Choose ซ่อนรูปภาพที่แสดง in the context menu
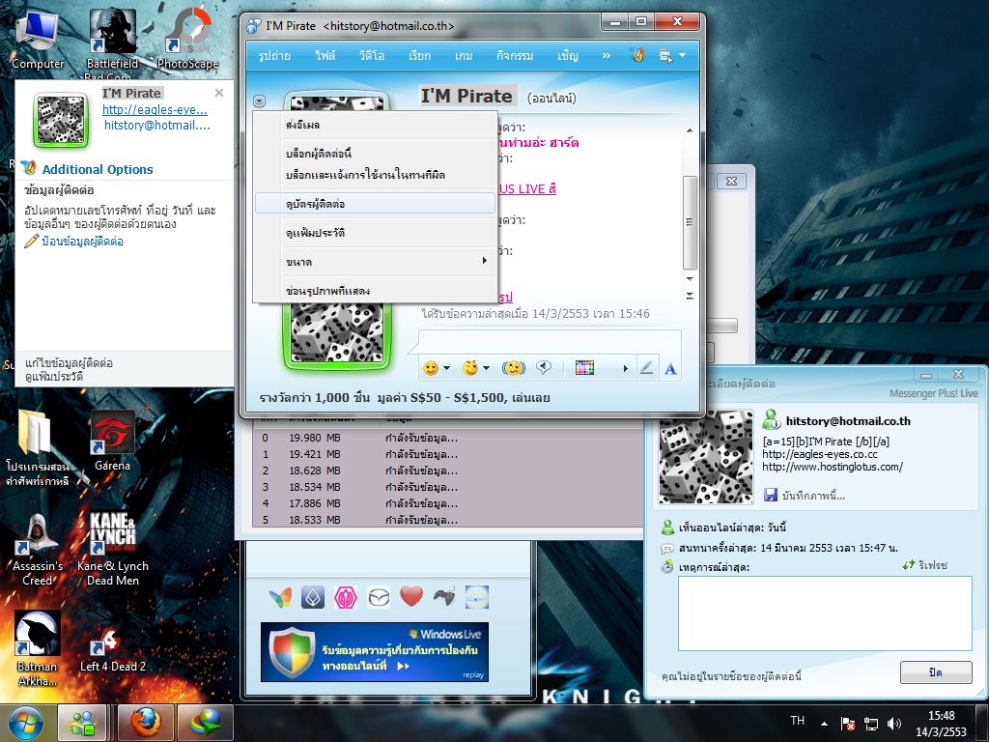Viewport: 989px width, 742px height. pyautogui.click(x=375, y=291)
